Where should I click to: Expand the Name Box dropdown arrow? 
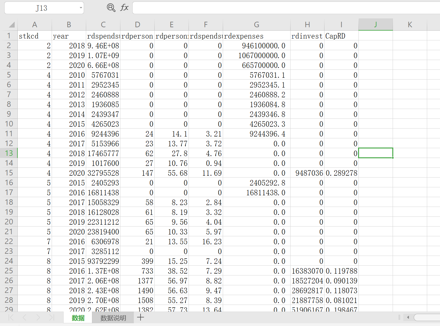81,8
